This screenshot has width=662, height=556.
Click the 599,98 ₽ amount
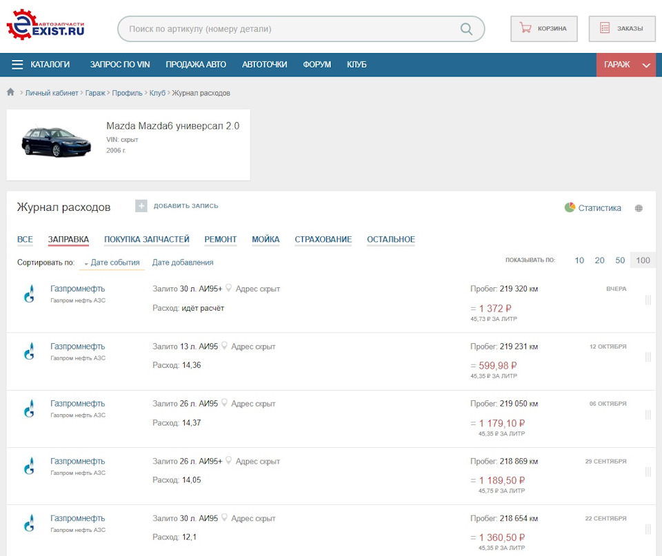coord(498,365)
